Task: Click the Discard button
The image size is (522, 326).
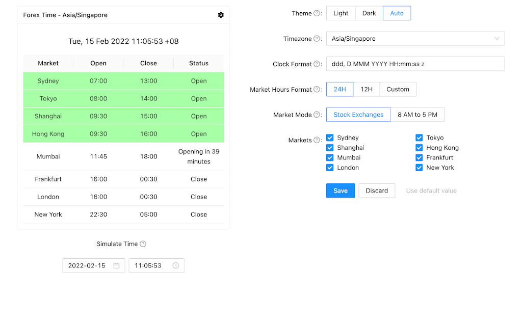Action: 377,191
